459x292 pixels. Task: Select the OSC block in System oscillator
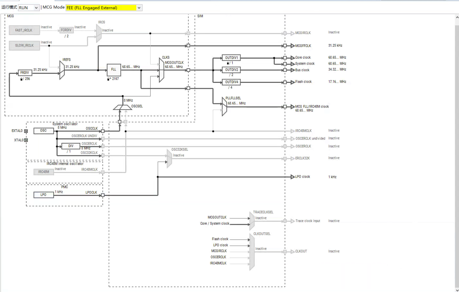click(44, 131)
